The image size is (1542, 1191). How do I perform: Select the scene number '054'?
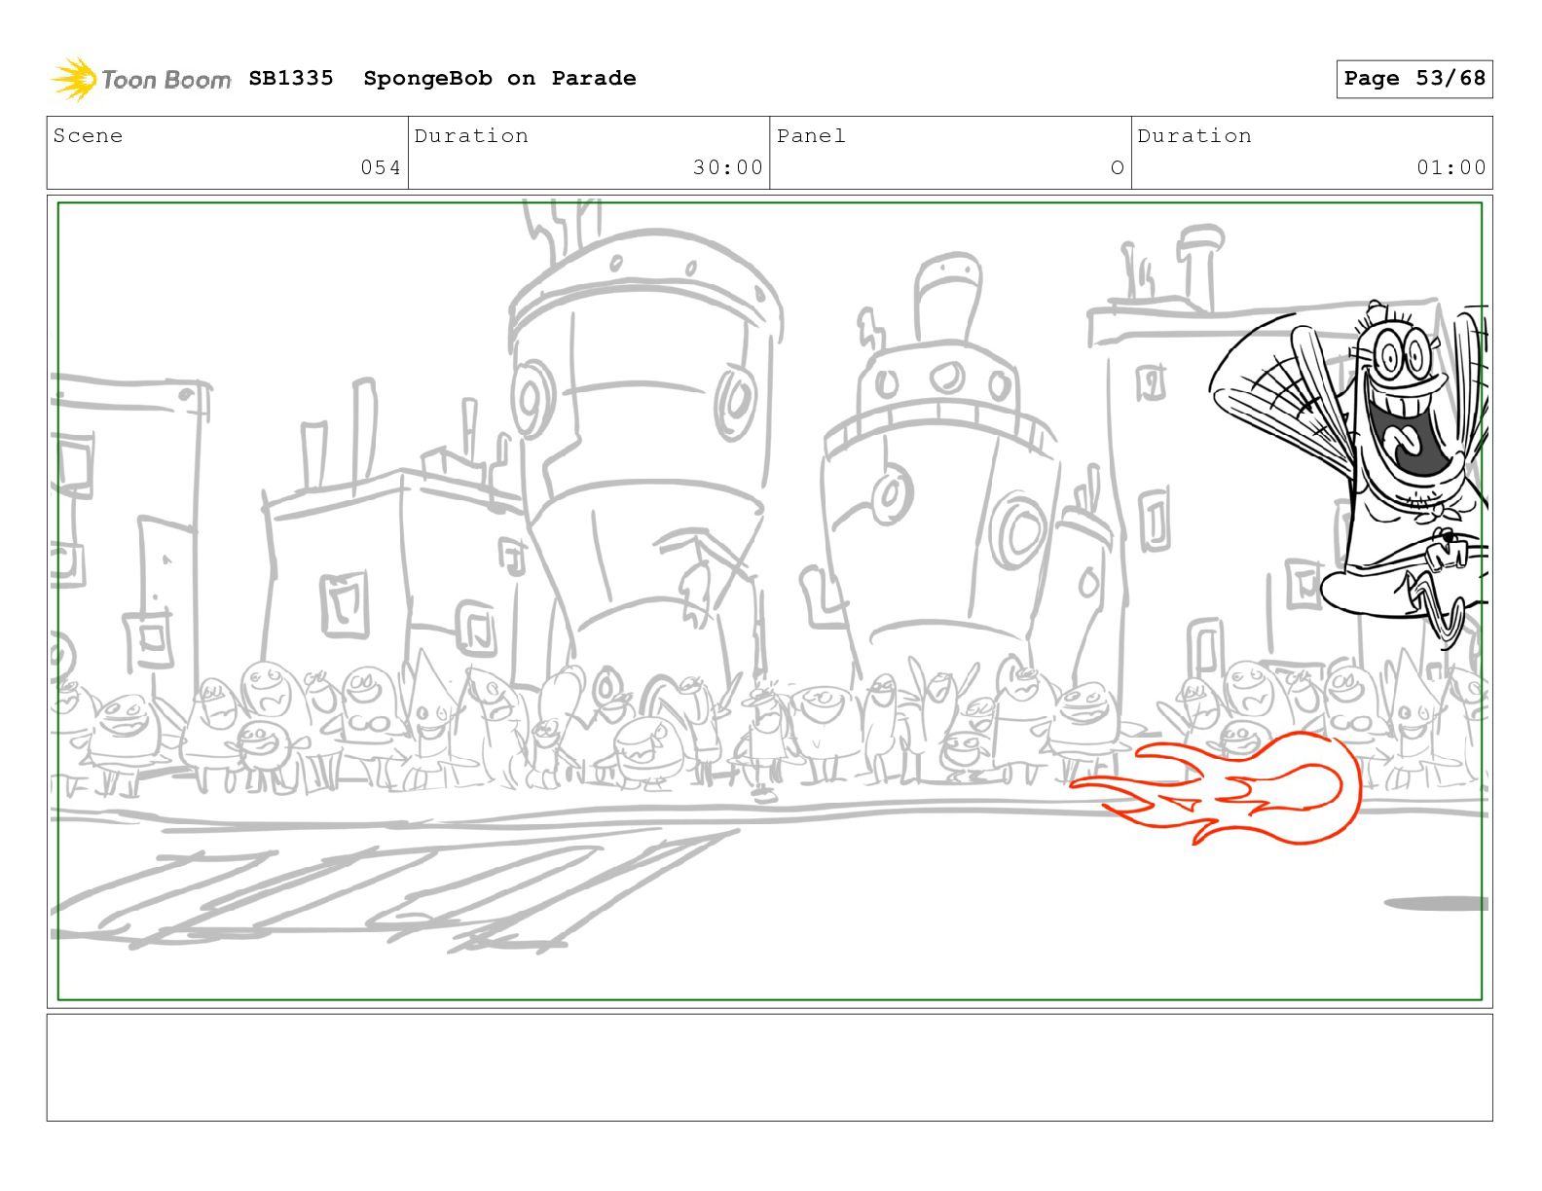pyautogui.click(x=381, y=167)
